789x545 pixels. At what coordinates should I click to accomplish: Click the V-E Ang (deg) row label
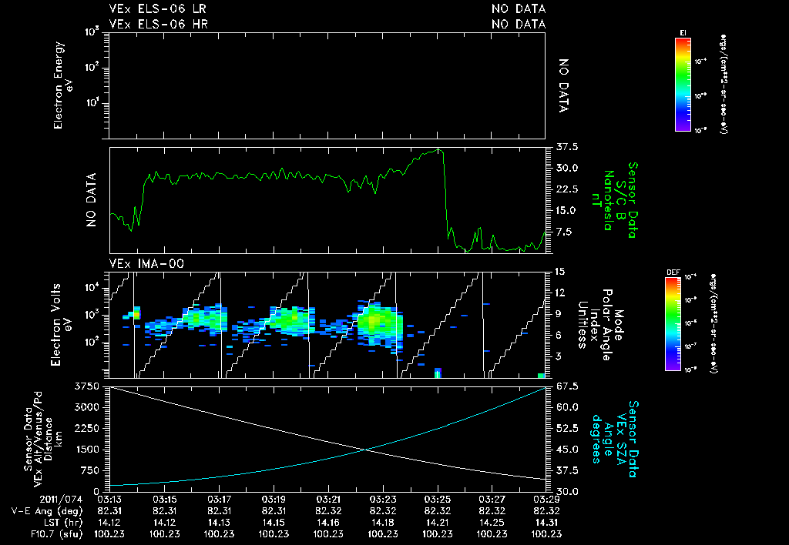coord(46,511)
